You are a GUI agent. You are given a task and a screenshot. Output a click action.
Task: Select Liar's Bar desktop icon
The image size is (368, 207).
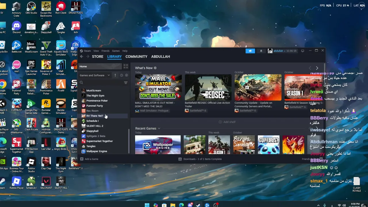click(46, 144)
